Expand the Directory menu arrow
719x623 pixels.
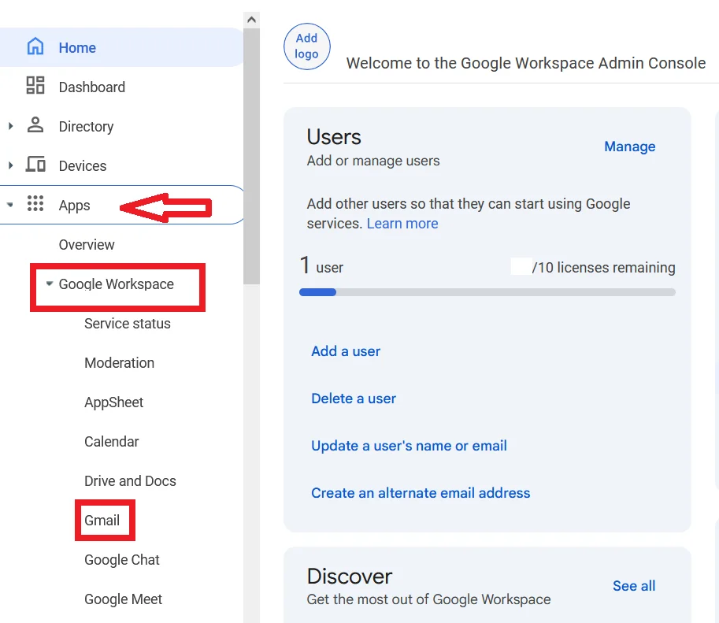click(x=10, y=126)
